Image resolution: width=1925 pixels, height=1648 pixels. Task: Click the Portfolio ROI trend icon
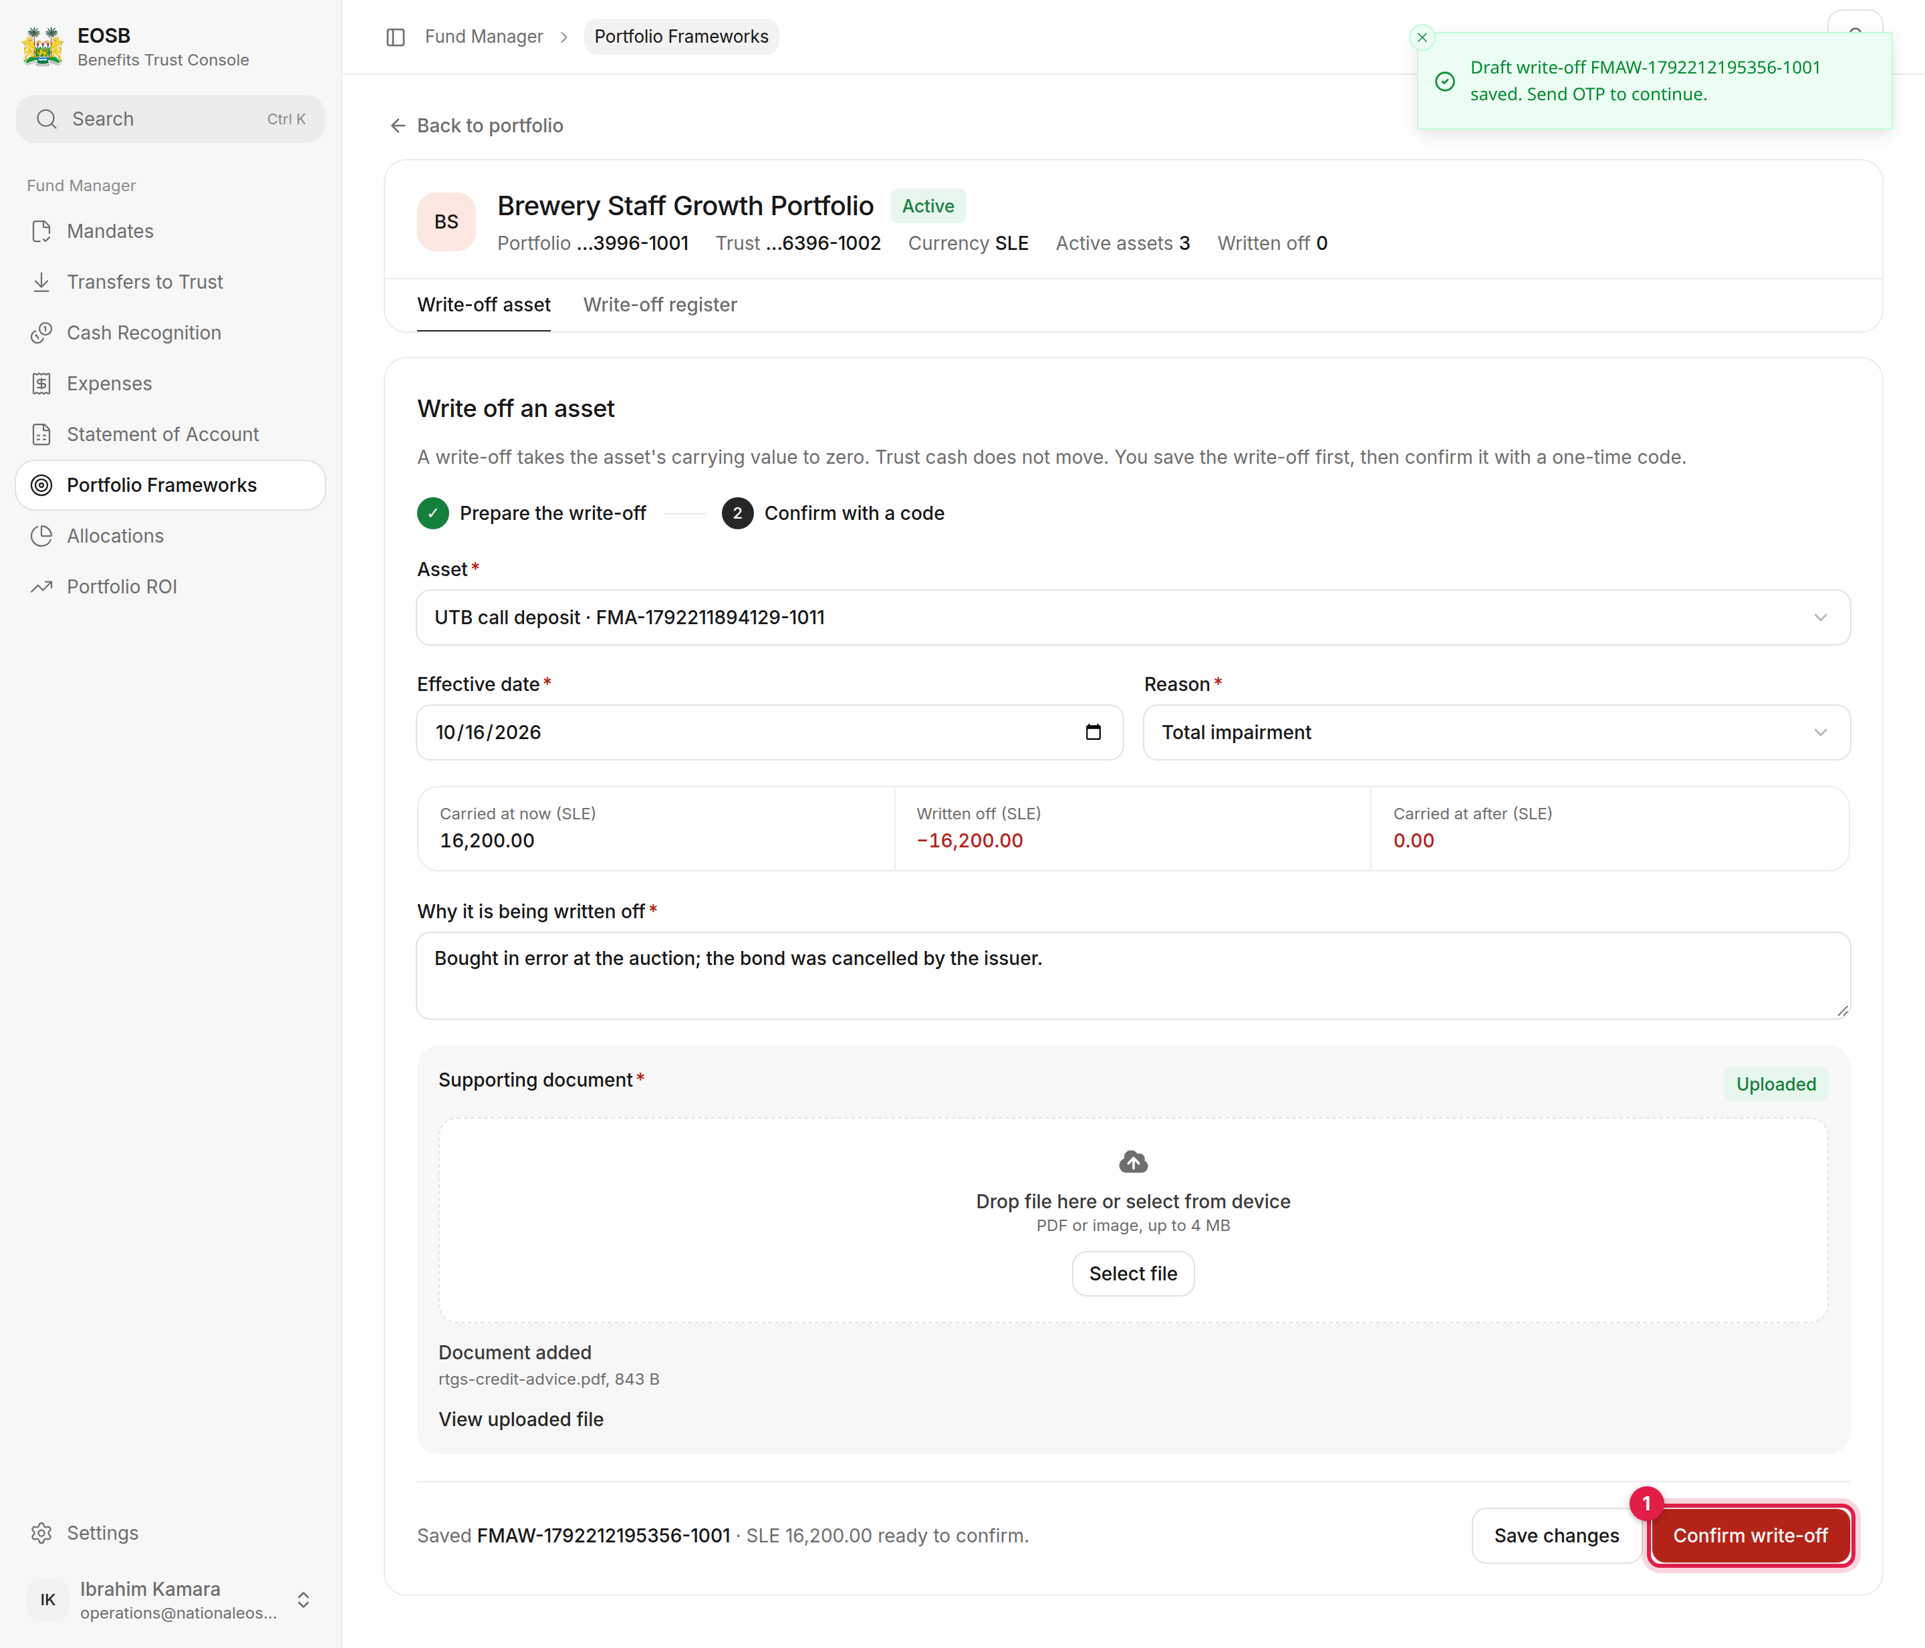coord(42,586)
